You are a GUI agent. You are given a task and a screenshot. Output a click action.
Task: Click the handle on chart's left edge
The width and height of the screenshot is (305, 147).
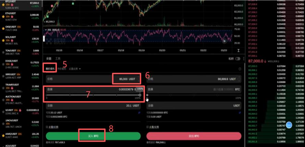click(44, 38)
